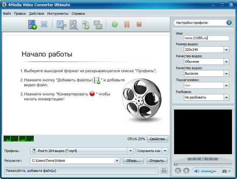Click the blue X remove icon
This screenshot has width=237, height=179.
point(44,24)
